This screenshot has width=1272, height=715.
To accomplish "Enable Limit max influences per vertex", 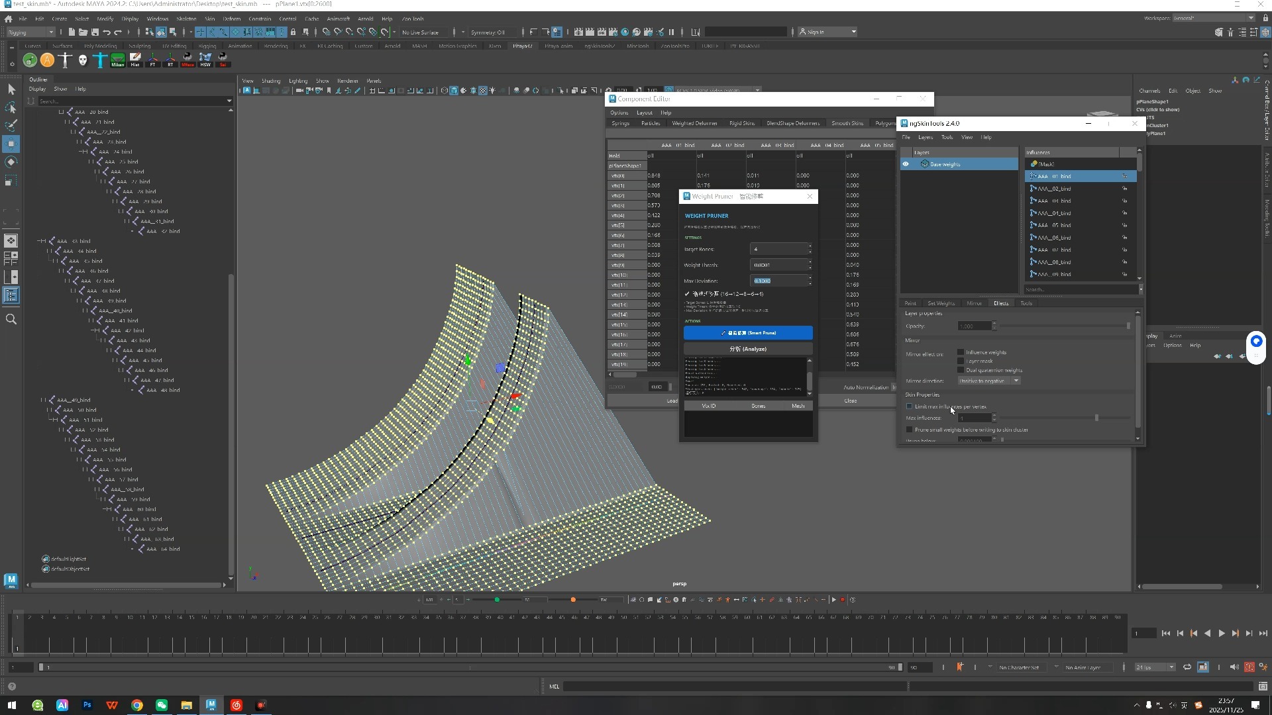I will [x=909, y=406].
